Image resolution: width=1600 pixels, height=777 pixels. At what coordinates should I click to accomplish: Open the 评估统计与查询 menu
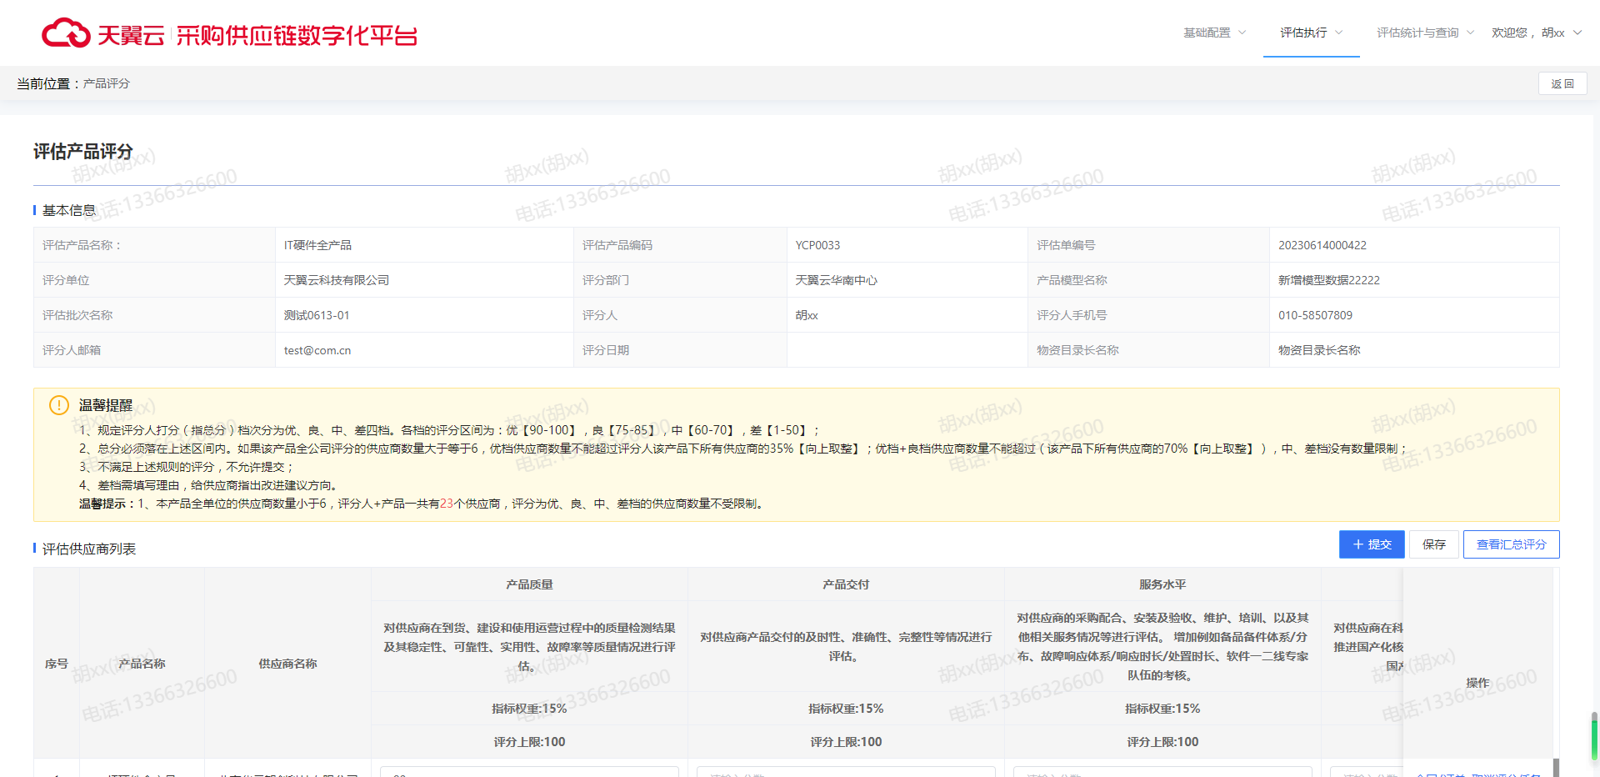click(1426, 33)
